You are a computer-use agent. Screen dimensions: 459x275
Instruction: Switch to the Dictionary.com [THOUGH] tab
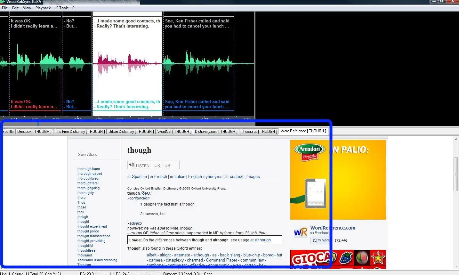[x=216, y=132]
